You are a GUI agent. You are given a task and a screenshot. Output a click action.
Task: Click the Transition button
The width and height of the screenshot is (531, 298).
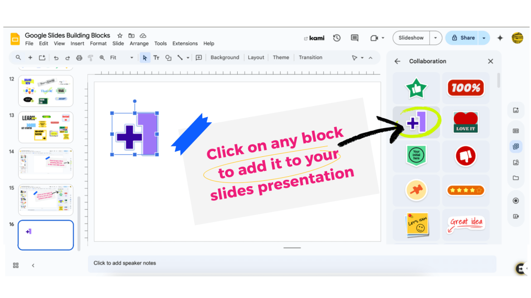coord(311,58)
